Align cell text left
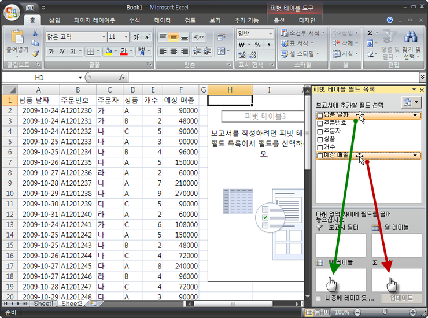This screenshot has width=428, height=318. coord(163,51)
